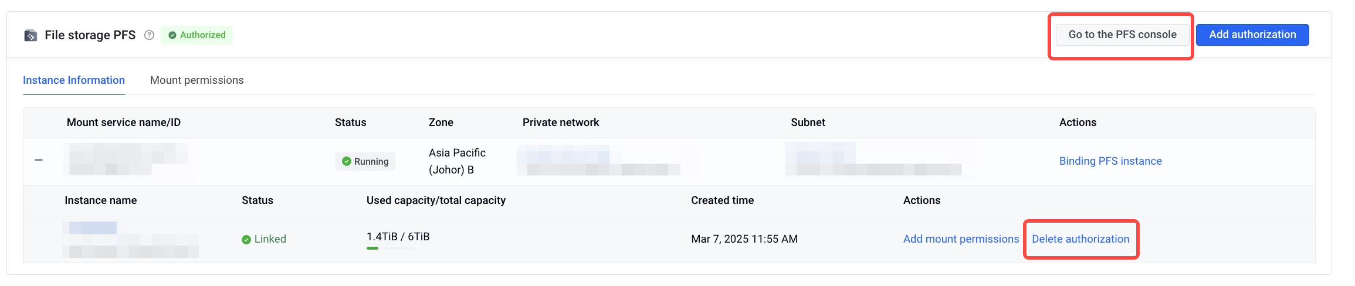Go to the PFS console

pyautogui.click(x=1122, y=35)
